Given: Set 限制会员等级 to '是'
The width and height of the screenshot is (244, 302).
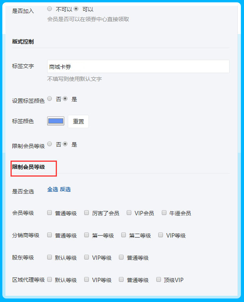Looking at the screenshot, I should (65, 144).
